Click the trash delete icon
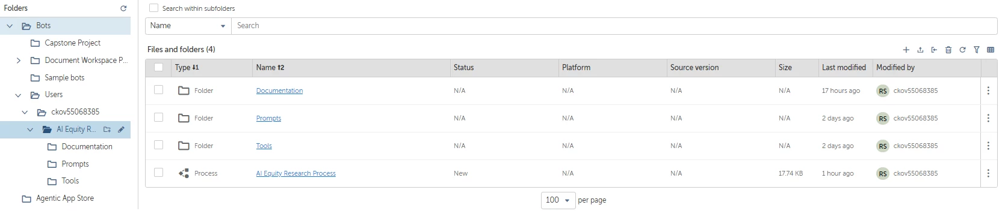Image resolution: width=1008 pixels, height=220 pixels. [948, 50]
